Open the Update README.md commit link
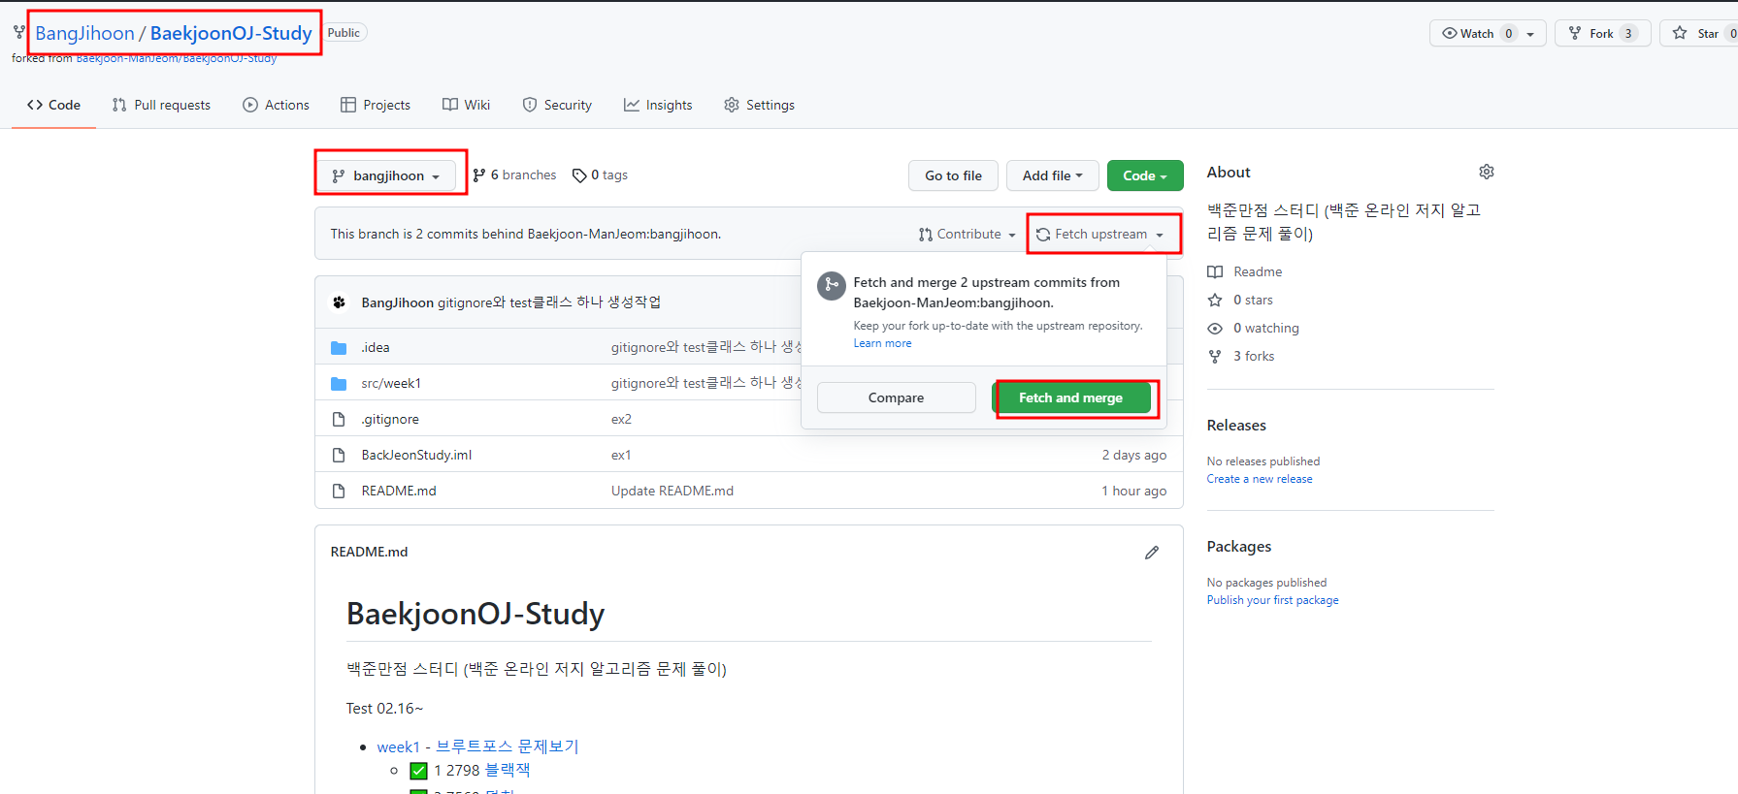Viewport: 1738px width, 794px height. pos(672,491)
